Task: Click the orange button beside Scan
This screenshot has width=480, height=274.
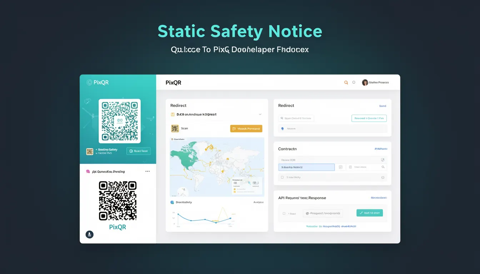Action: pos(246,128)
